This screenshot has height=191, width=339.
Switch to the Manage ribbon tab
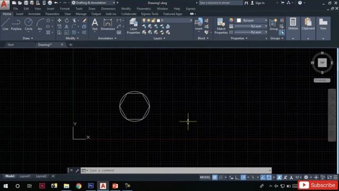[x=81, y=14]
